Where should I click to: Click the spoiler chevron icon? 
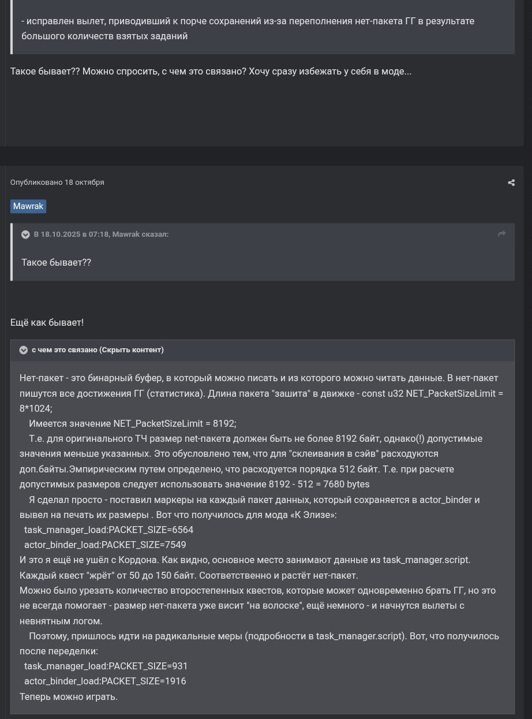click(x=24, y=350)
